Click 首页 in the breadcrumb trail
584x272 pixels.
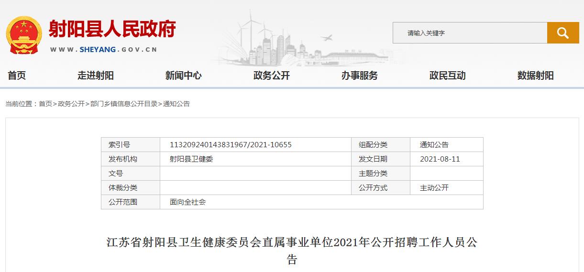pos(45,104)
